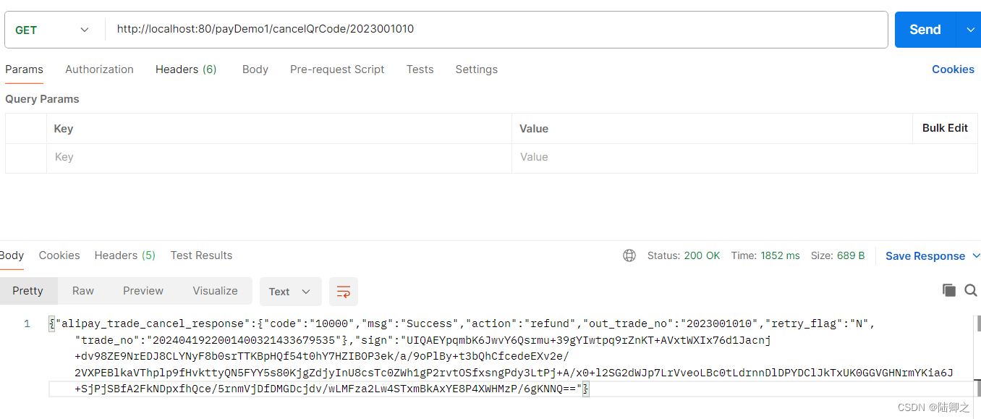Viewport: 981px width, 419px height.
Task: Click the query param Key field
Action: pyautogui.click(x=279, y=157)
